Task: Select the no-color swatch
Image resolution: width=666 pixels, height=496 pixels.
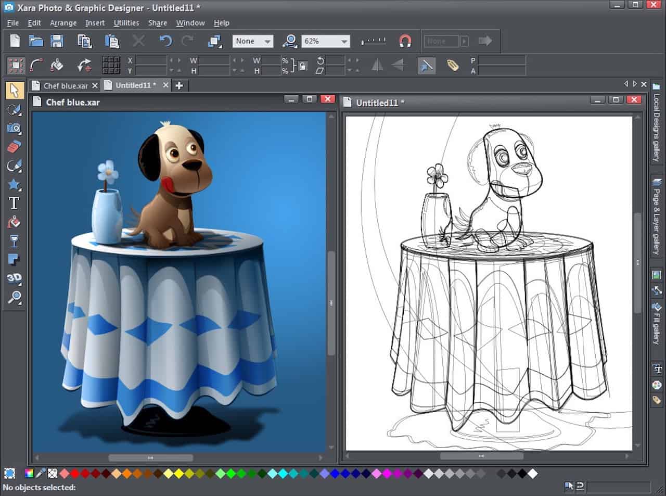Action: click(53, 474)
